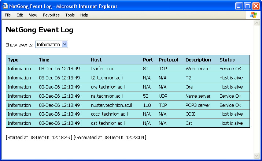The height and width of the screenshot is (161, 262).
Task: Click Information type in cat.technion.ac.il row
Action: pyautogui.click(x=19, y=123)
